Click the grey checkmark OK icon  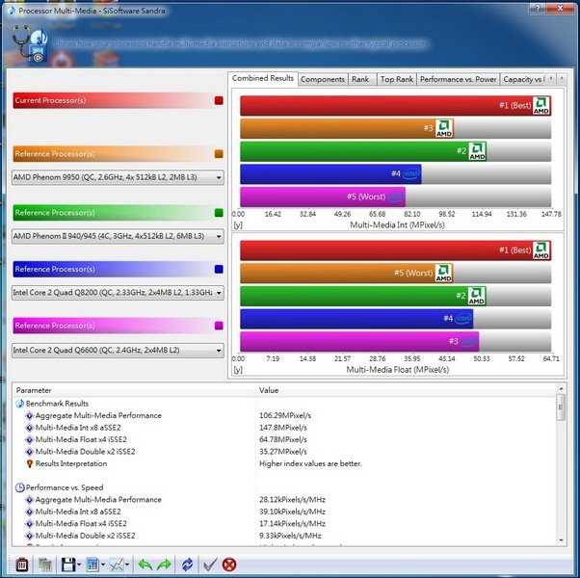pos(210,565)
